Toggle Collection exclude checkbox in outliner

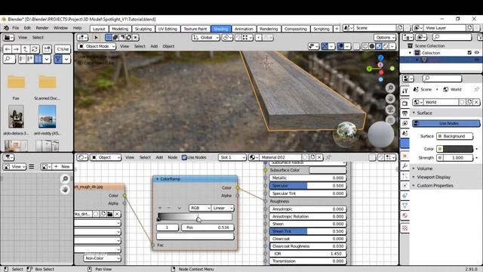tap(469, 53)
